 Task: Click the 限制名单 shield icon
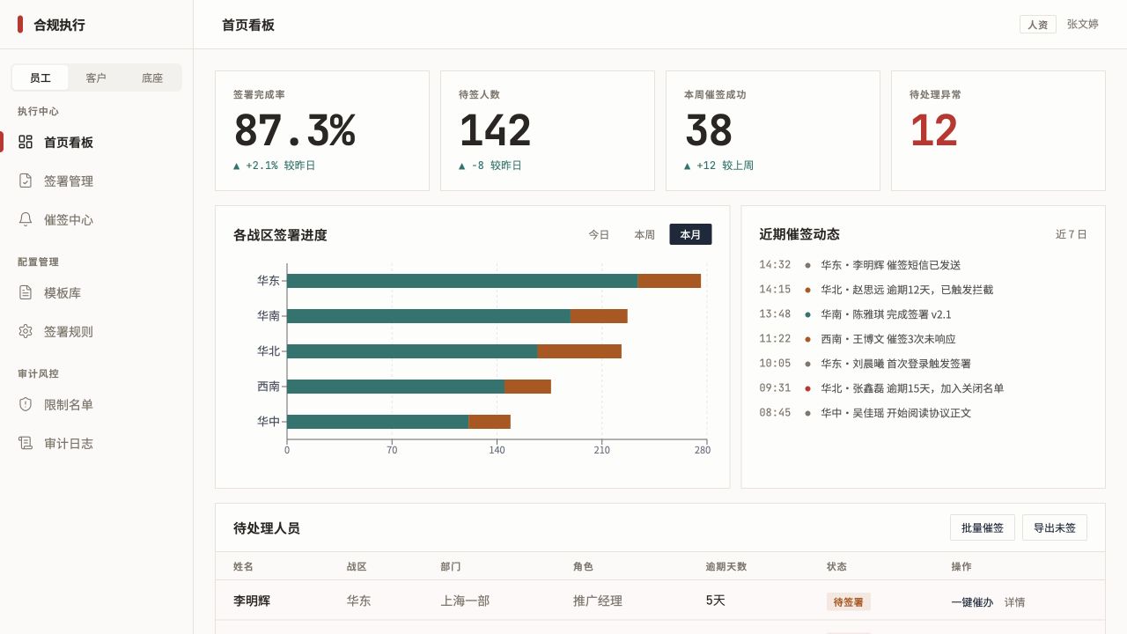26,404
